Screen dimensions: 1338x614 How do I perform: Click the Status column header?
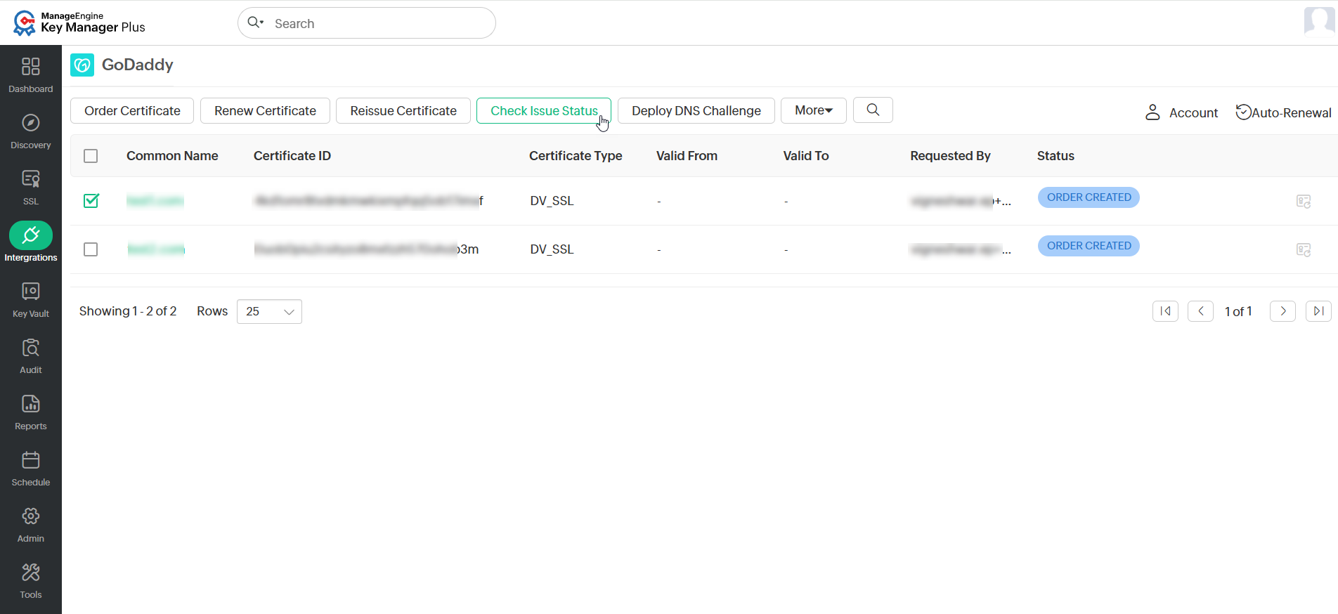(x=1056, y=156)
